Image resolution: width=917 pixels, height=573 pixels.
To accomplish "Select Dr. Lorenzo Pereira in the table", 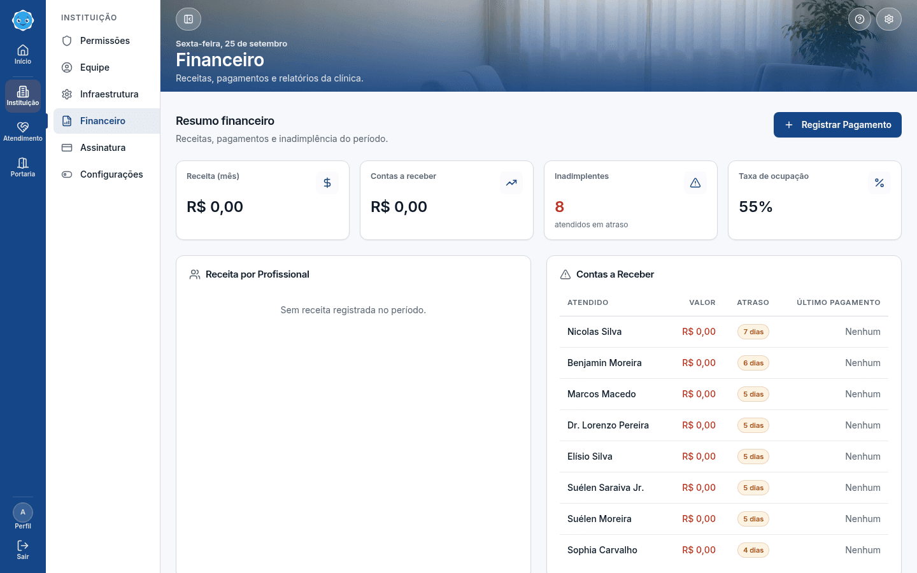I will click(608, 425).
